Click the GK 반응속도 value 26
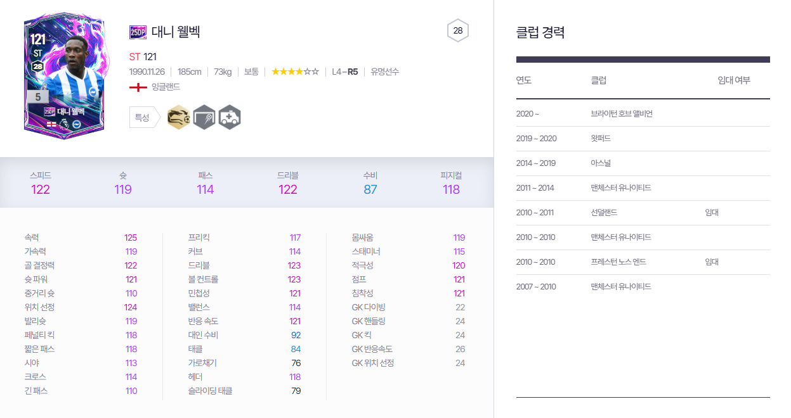The image size is (791, 418). tap(460, 349)
